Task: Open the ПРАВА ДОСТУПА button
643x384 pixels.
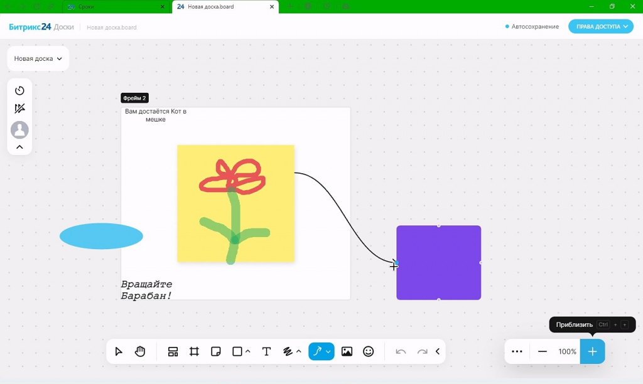Action: point(601,26)
